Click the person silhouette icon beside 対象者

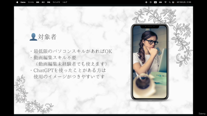(33, 37)
